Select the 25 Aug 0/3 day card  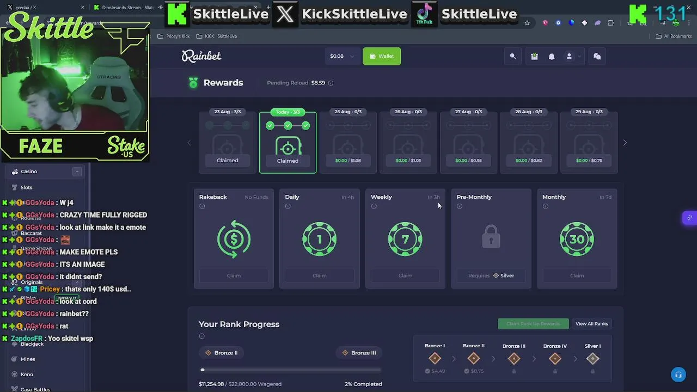coord(348,142)
